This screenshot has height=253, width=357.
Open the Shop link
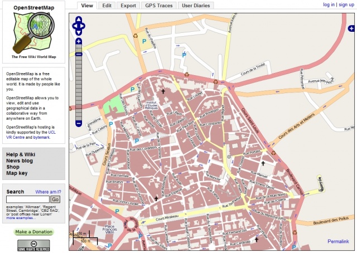(x=13, y=167)
